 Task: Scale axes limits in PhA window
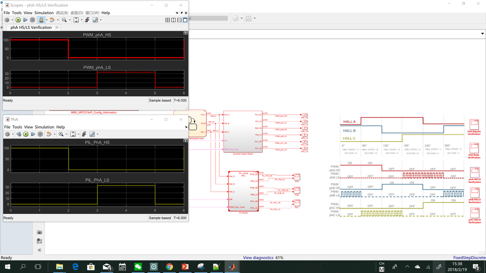point(73,134)
